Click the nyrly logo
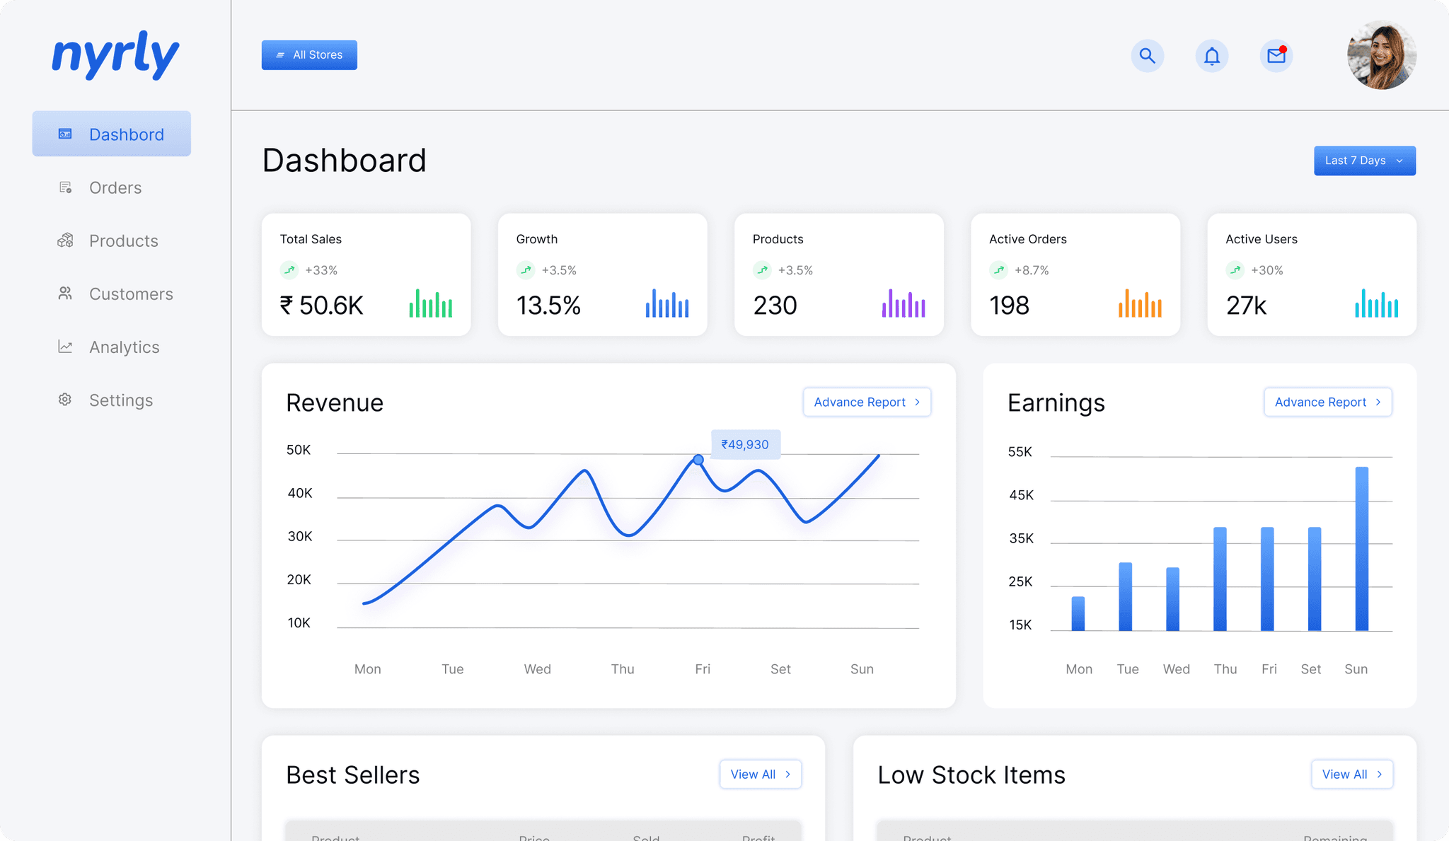Screen dimensions: 1449x841 point(114,56)
